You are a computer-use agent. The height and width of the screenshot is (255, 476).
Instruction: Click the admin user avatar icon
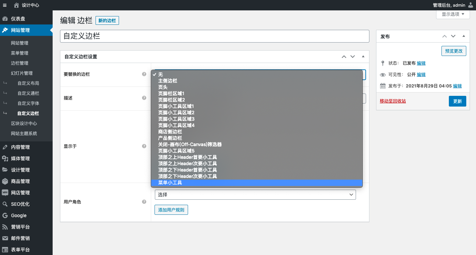click(471, 5)
